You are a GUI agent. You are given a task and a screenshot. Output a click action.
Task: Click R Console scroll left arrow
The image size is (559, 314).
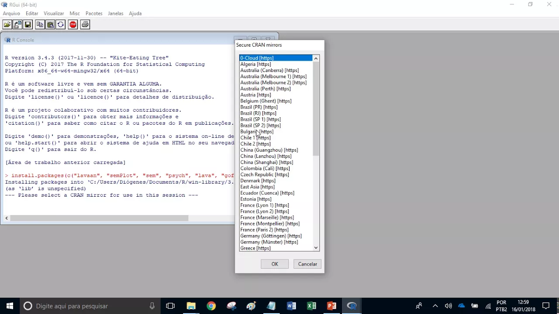[7, 218]
